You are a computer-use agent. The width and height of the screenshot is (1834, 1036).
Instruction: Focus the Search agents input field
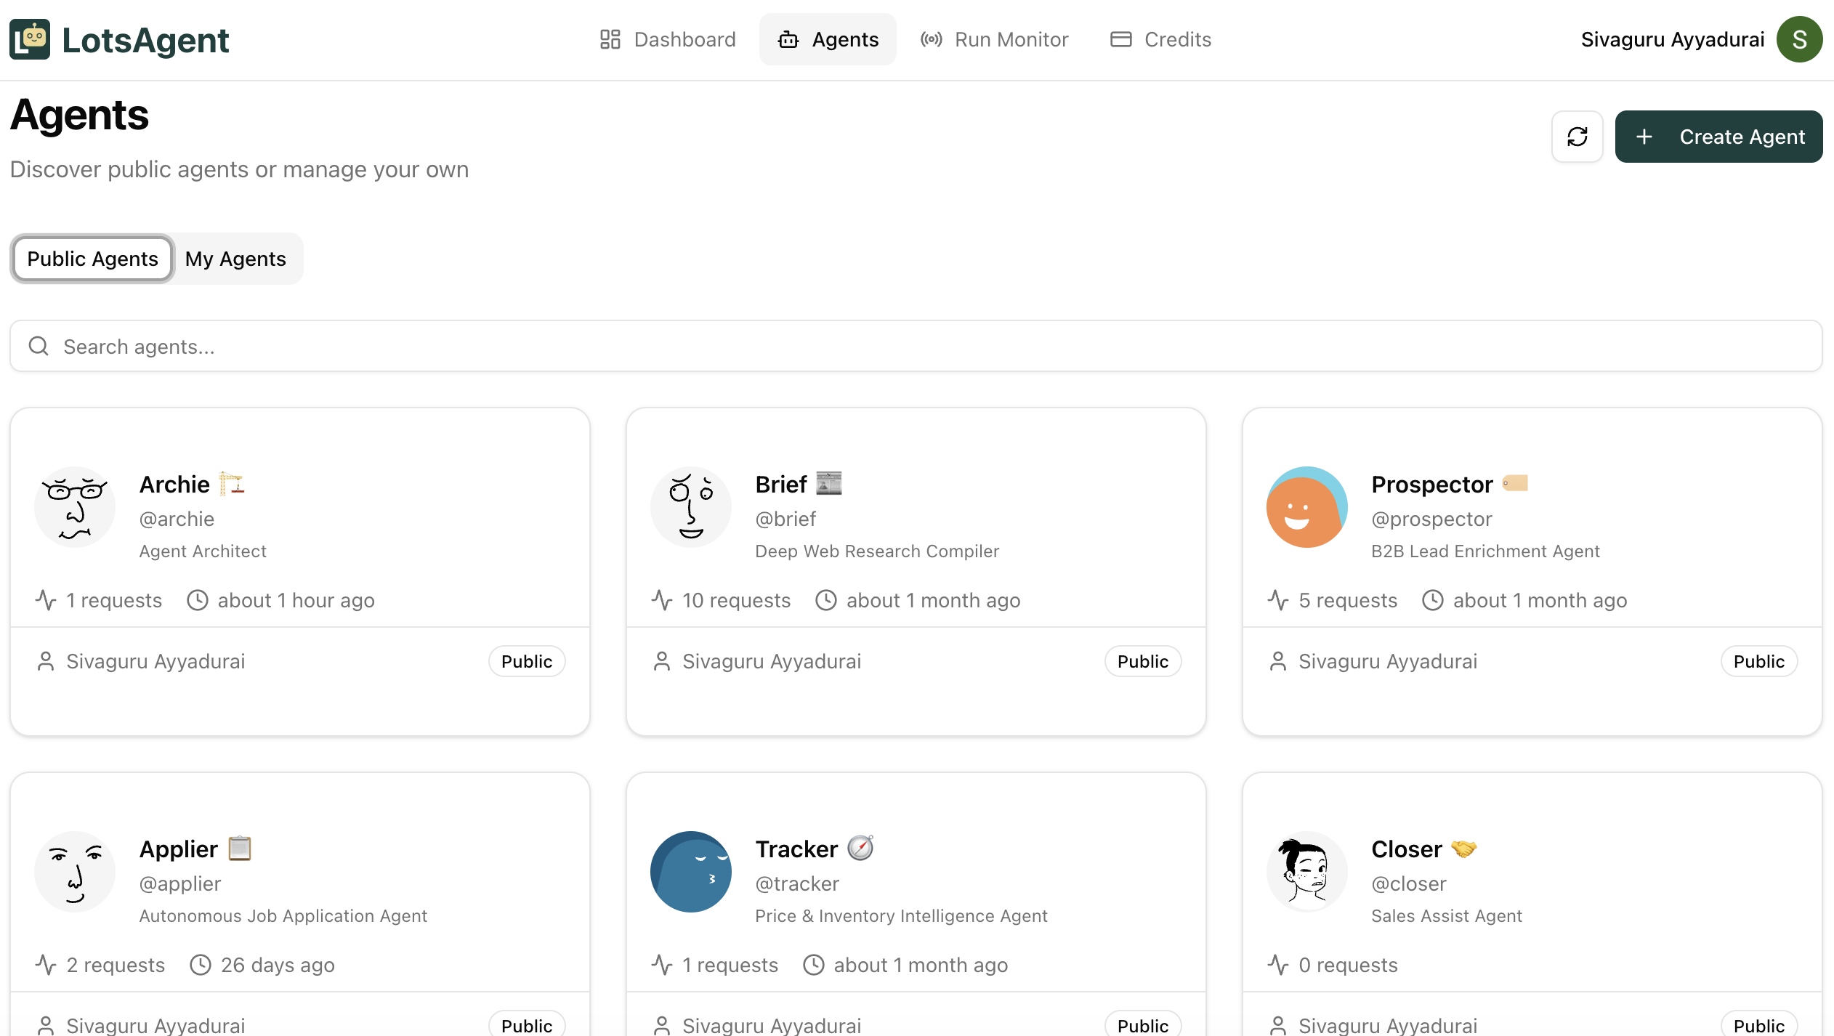[916, 347]
